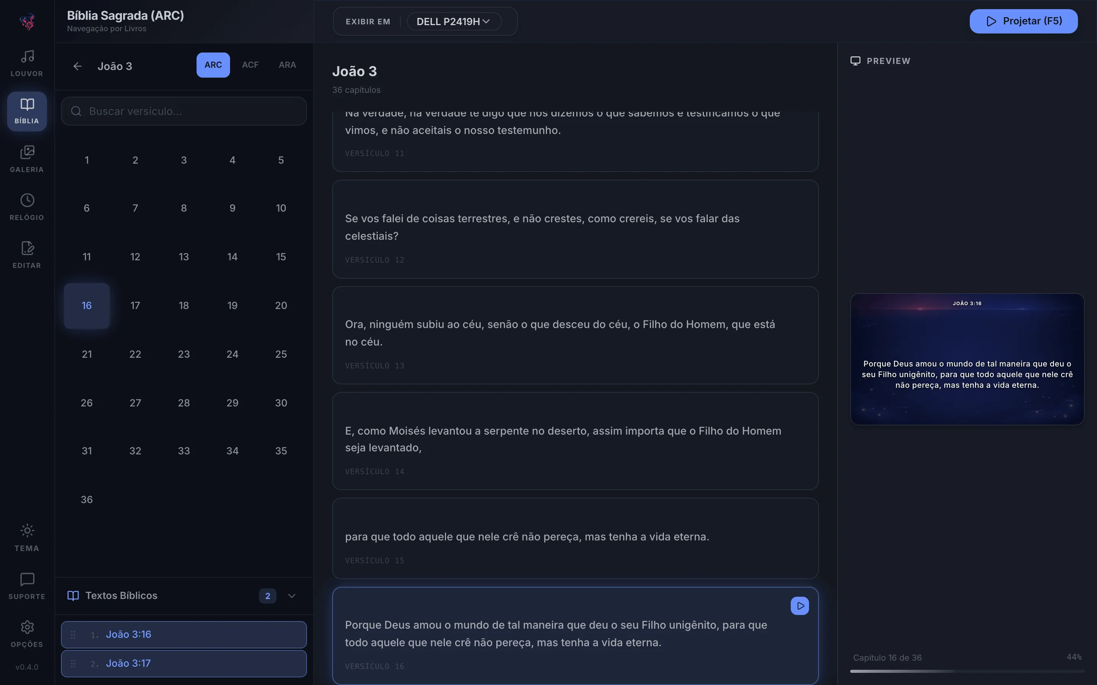Click the app logo icon
Screen dimensions: 1097x685
coord(27,21)
